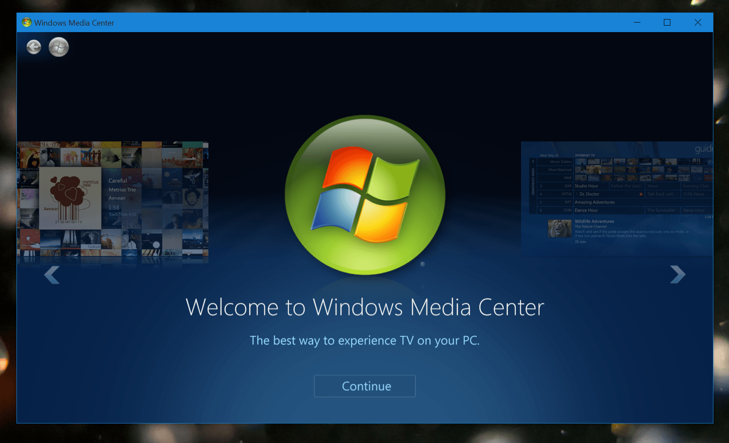This screenshot has height=443, width=729.
Task: Click the Metrius Trio track info text
Action: 122,190
